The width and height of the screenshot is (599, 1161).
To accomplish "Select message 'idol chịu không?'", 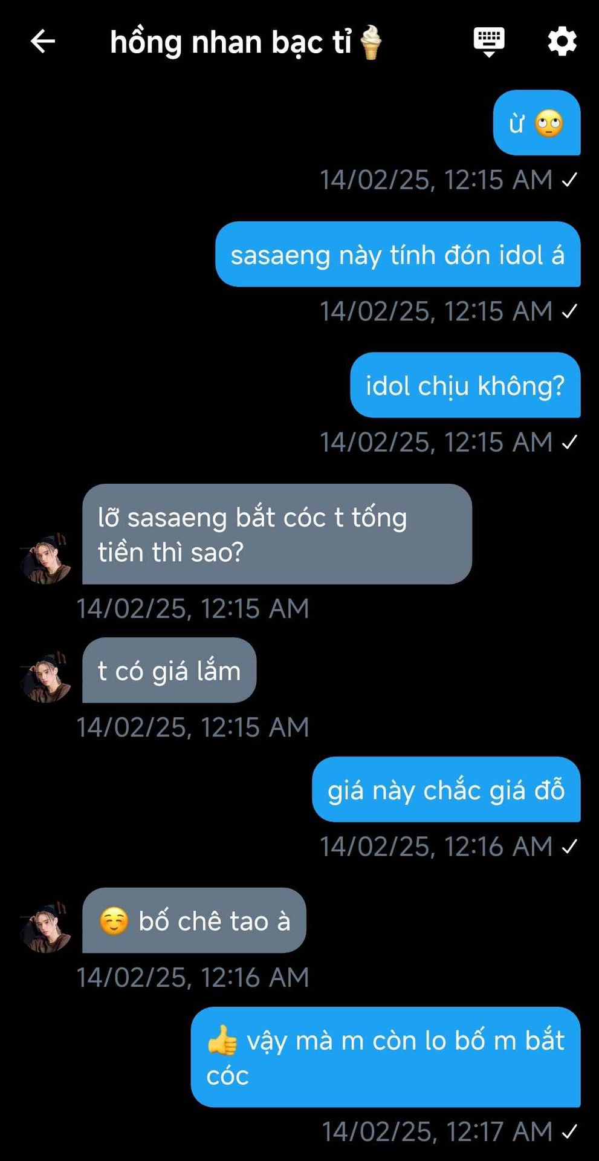I will click(x=465, y=385).
